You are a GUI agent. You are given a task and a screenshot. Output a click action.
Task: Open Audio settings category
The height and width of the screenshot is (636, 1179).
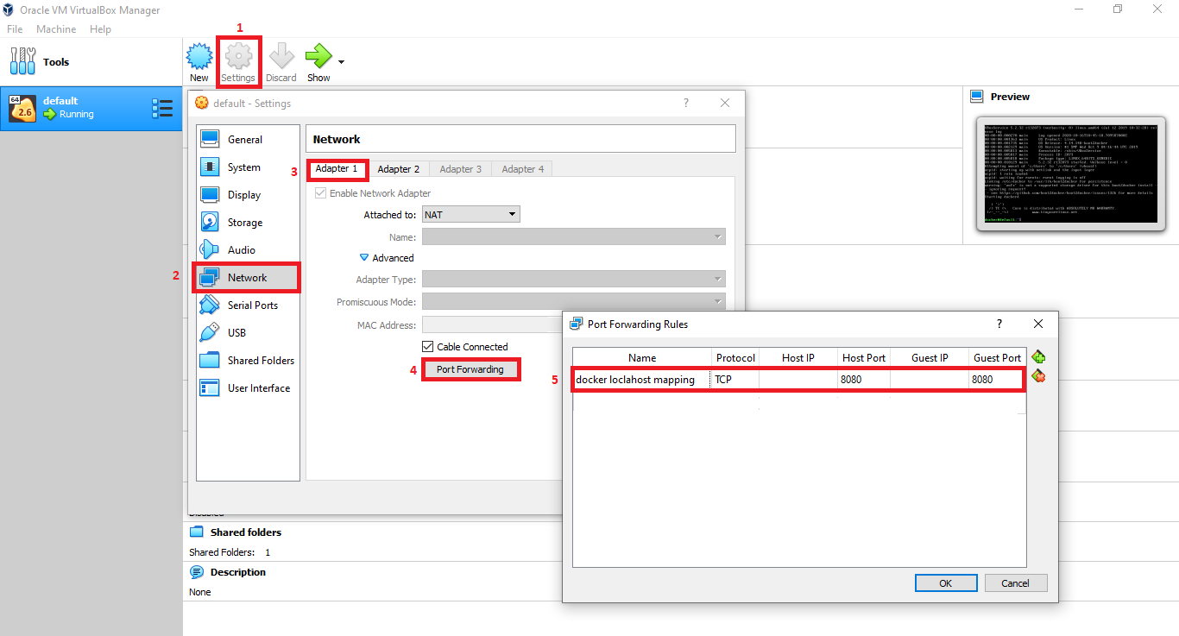[248, 249]
